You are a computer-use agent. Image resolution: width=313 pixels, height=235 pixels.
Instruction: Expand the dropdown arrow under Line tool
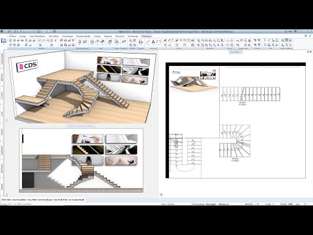click(x=148, y=46)
